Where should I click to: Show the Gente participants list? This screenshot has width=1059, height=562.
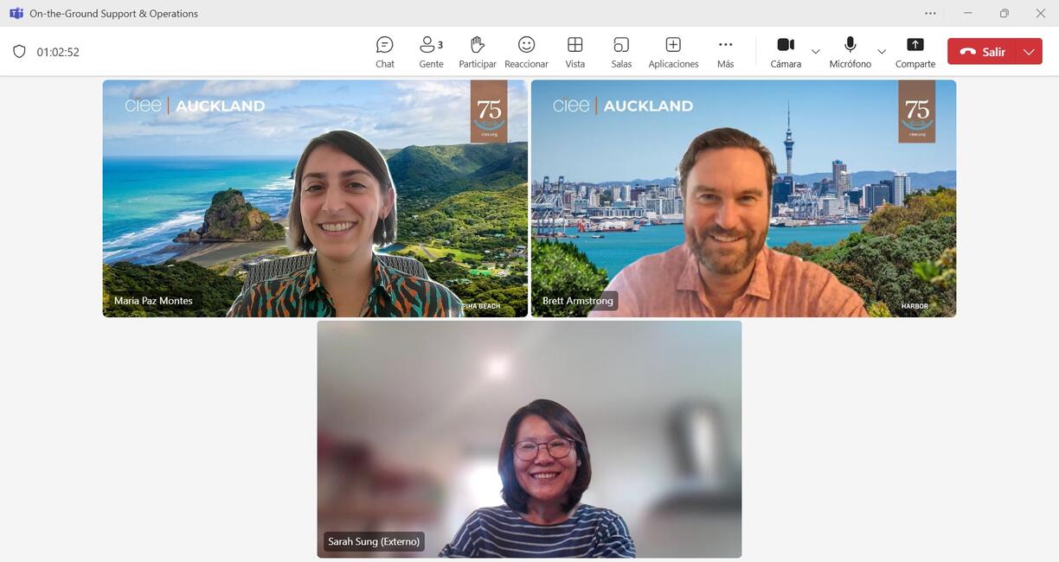pos(431,52)
